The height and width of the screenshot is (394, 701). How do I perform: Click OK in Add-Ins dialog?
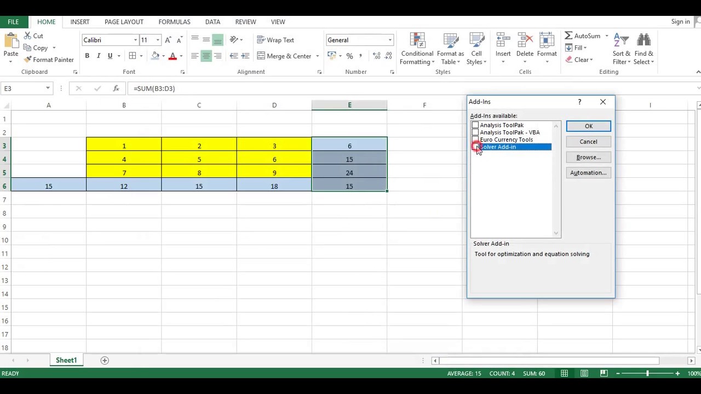(588, 126)
